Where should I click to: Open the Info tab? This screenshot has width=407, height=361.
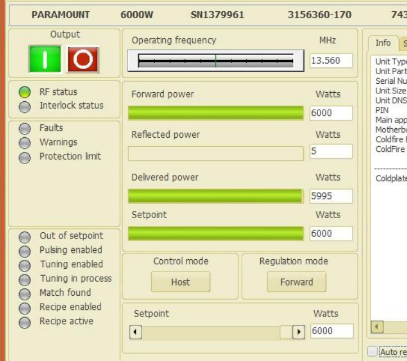(383, 43)
